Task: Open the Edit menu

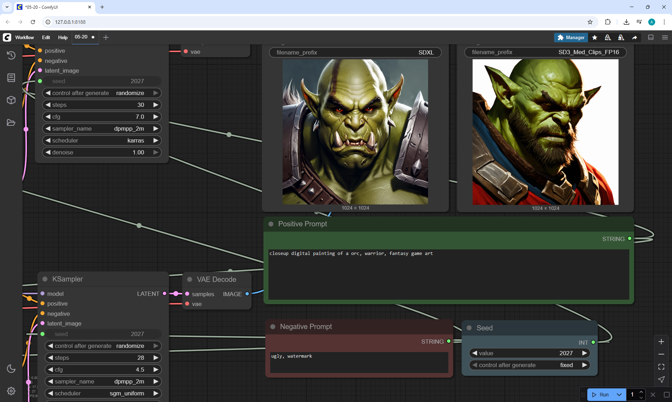Action: coord(46,37)
